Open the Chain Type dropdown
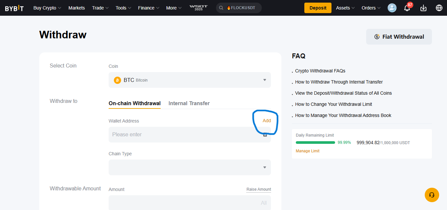 coord(190,167)
